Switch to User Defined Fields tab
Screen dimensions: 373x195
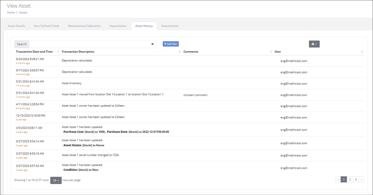click(x=46, y=26)
